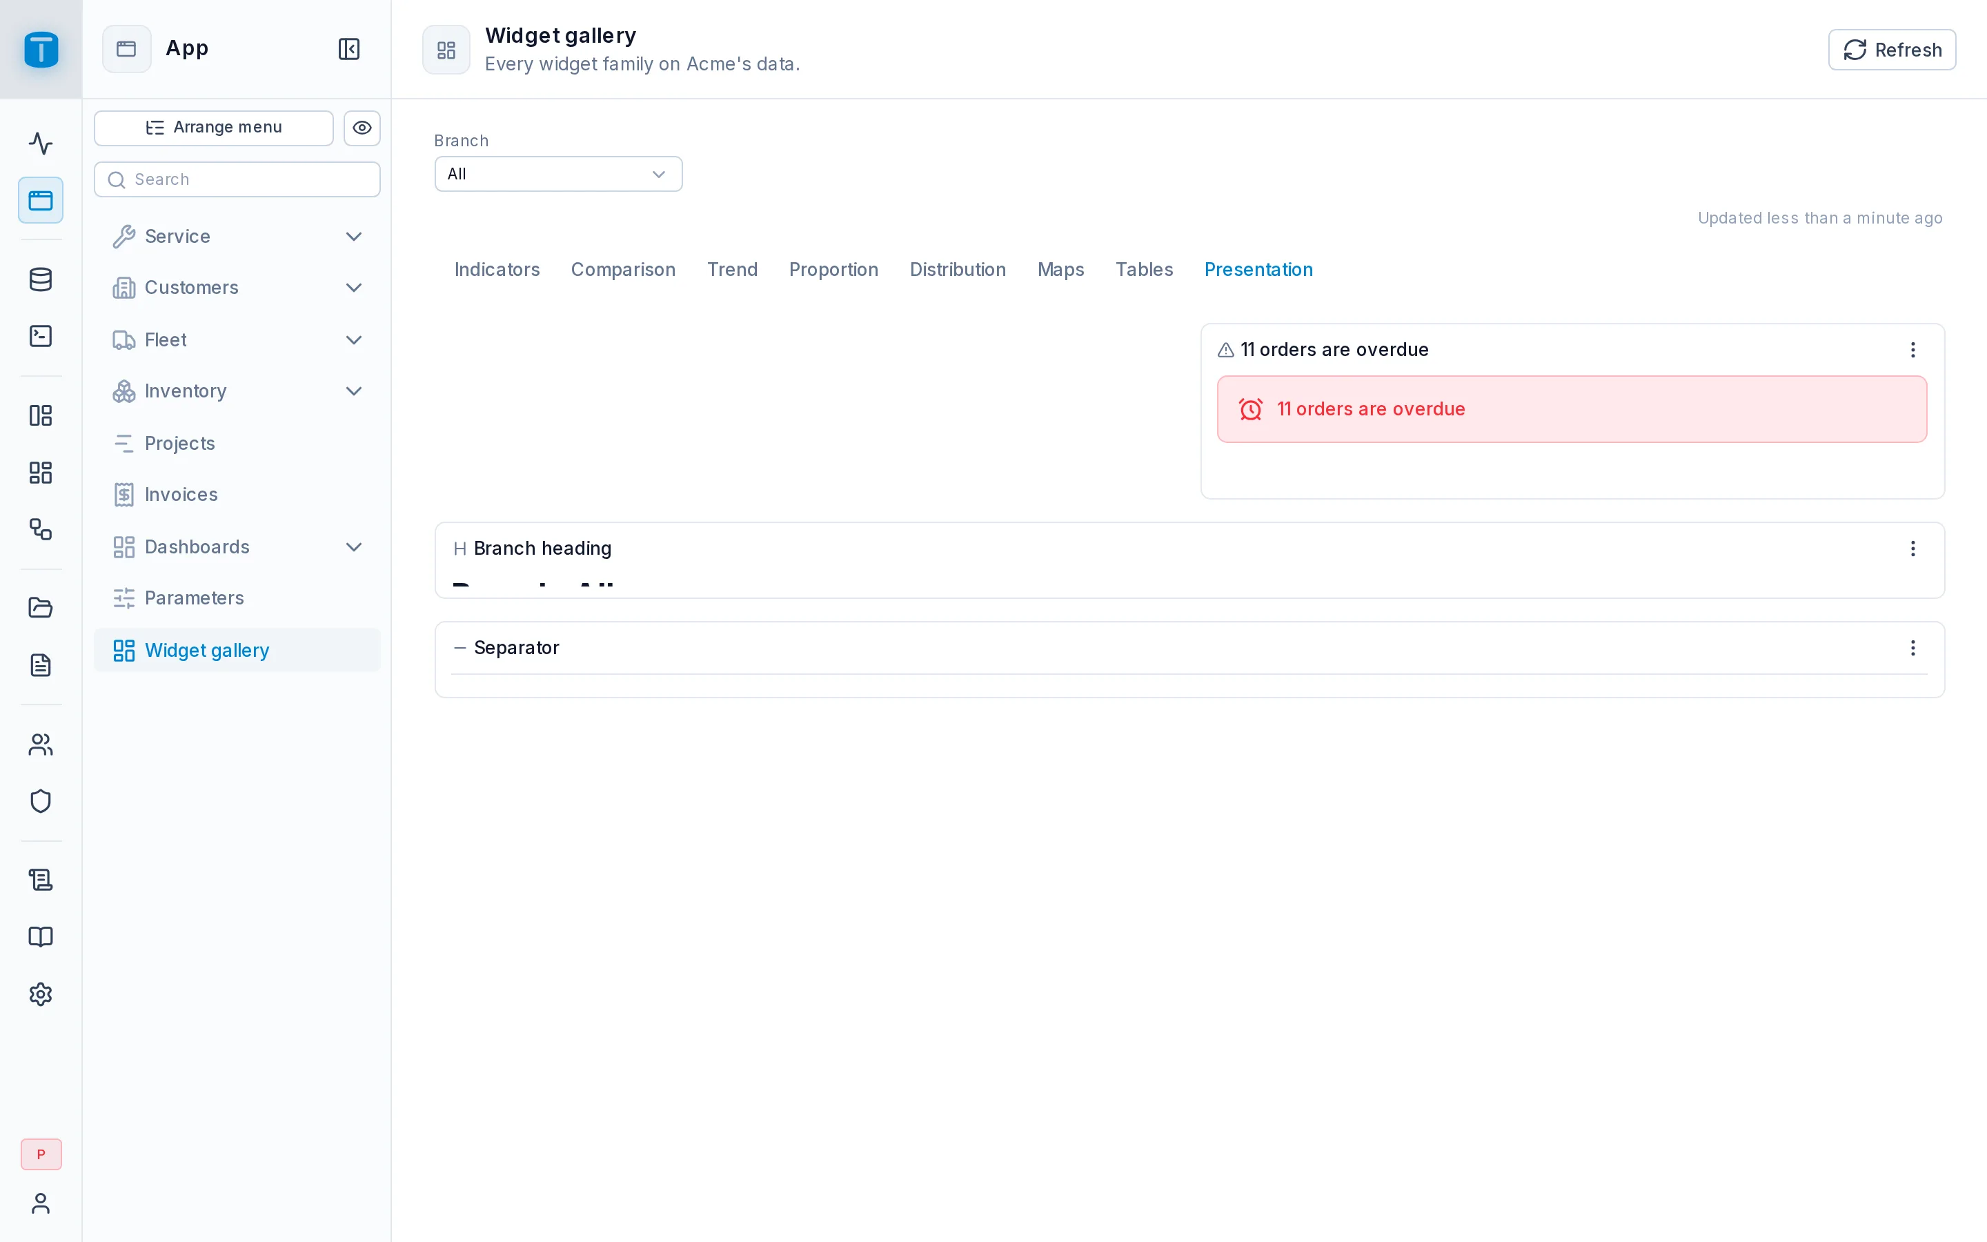
Task: Open the settings gear icon
Action: click(x=41, y=994)
